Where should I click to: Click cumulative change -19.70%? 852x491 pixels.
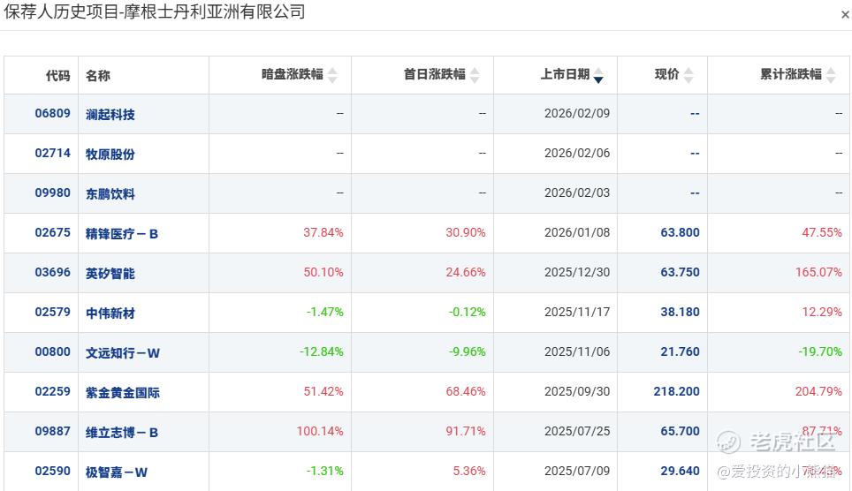coord(820,351)
